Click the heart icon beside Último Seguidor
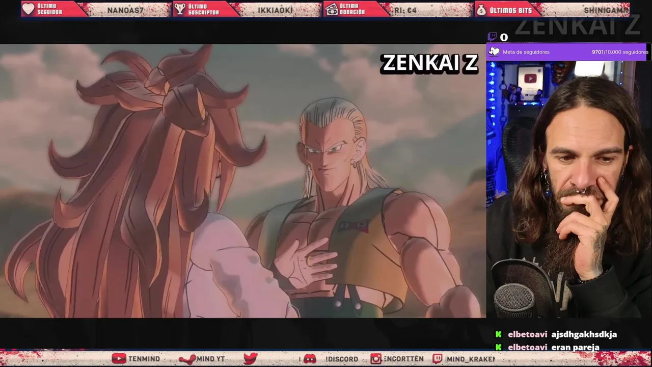The image size is (652, 367). pyautogui.click(x=29, y=9)
